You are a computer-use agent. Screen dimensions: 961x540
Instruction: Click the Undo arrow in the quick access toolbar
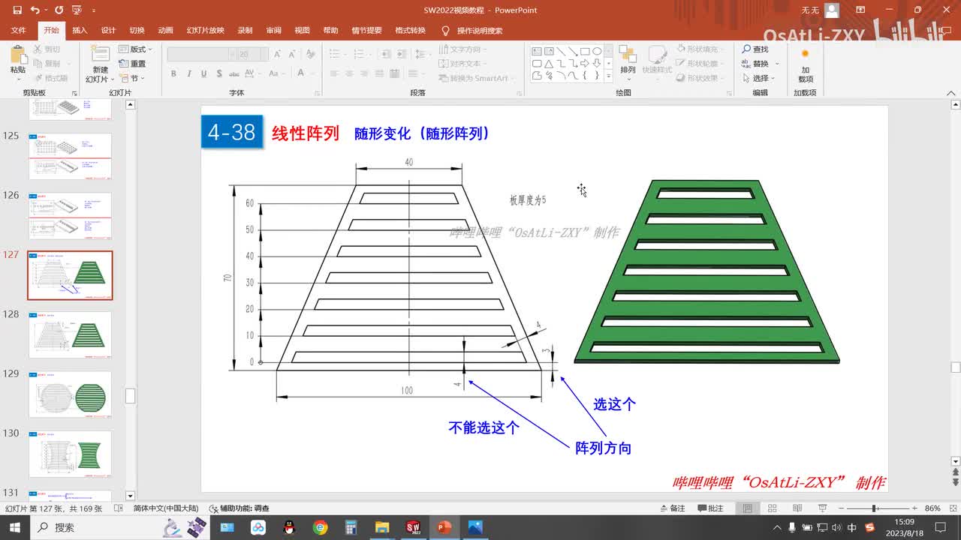[x=35, y=10]
